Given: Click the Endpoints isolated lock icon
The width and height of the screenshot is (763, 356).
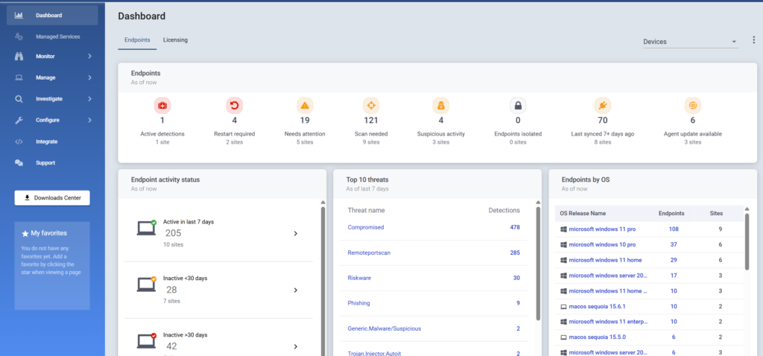Looking at the screenshot, I should 519,105.
